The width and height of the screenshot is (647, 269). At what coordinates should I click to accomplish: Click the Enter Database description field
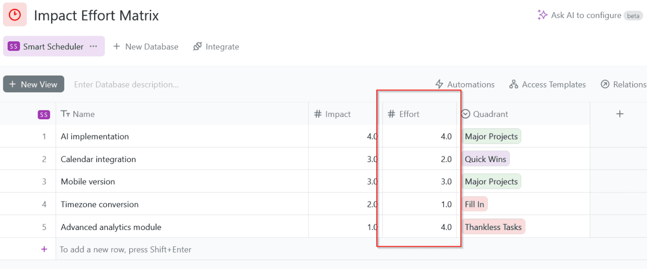point(126,85)
